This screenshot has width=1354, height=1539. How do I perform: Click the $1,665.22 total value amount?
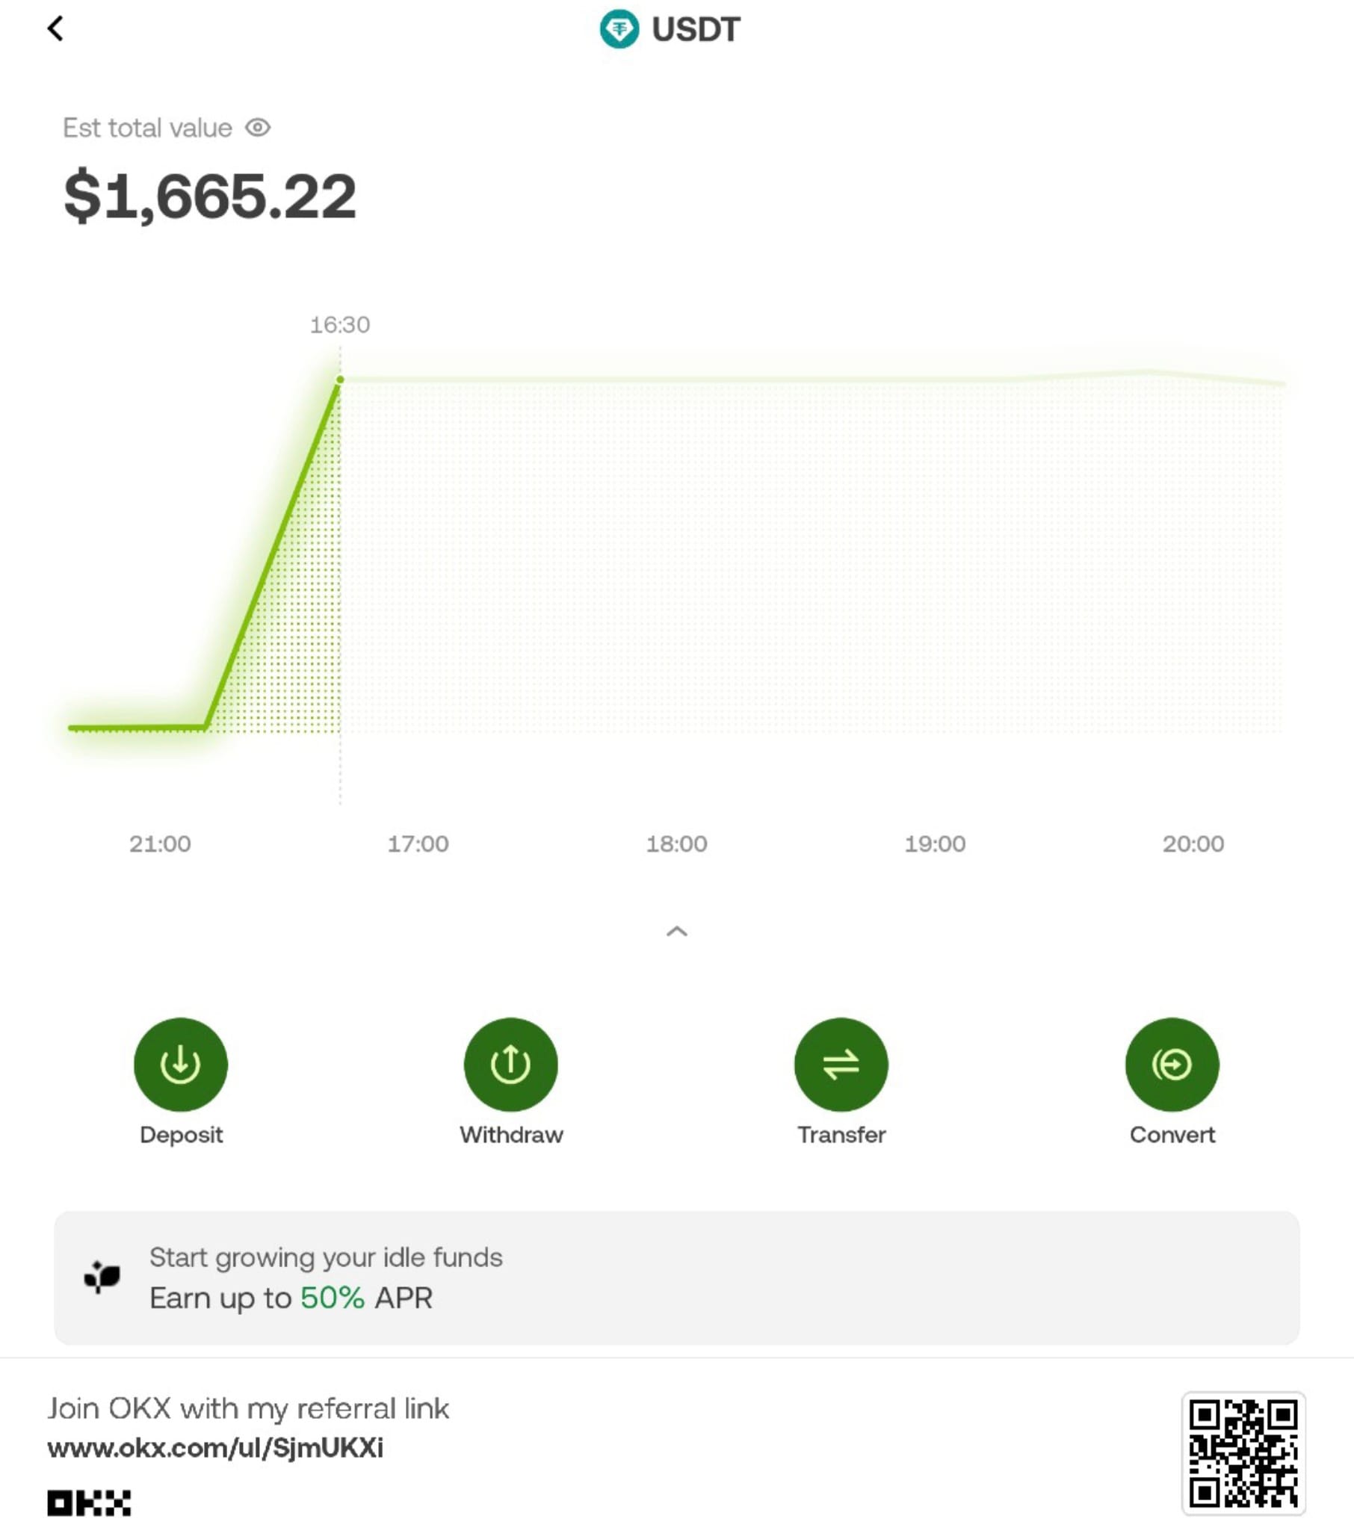[x=210, y=196]
